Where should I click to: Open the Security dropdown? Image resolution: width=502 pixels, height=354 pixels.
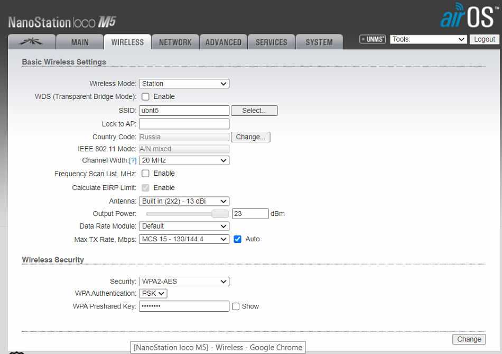(x=184, y=282)
